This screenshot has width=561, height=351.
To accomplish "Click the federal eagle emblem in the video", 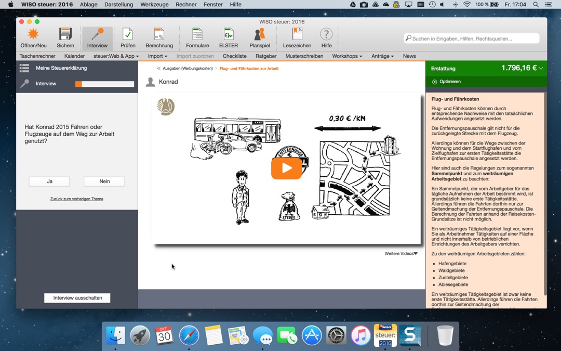I will pyautogui.click(x=166, y=107).
